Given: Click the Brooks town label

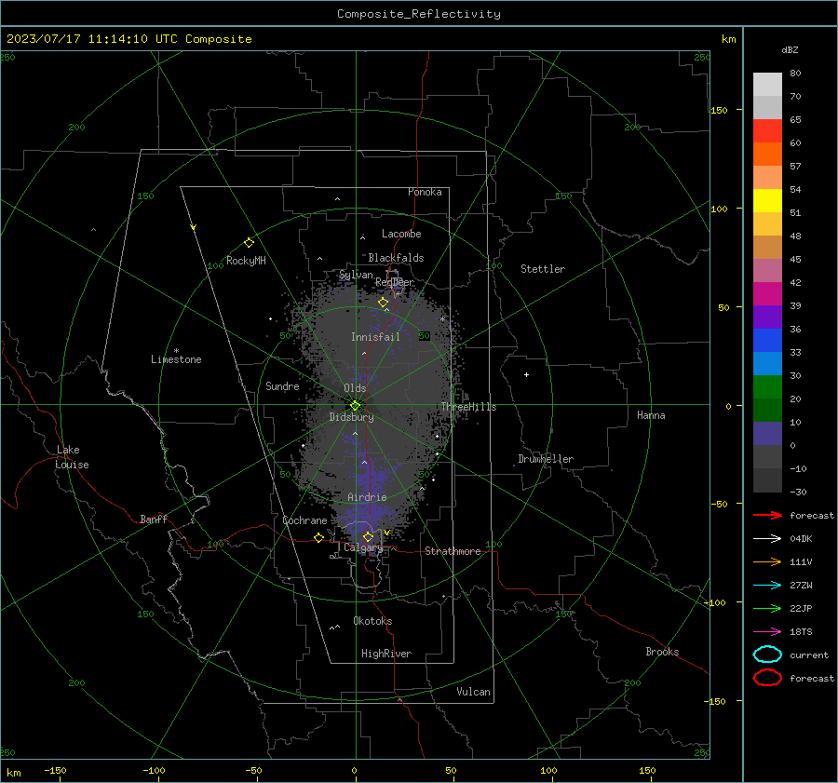Looking at the screenshot, I should point(662,652).
